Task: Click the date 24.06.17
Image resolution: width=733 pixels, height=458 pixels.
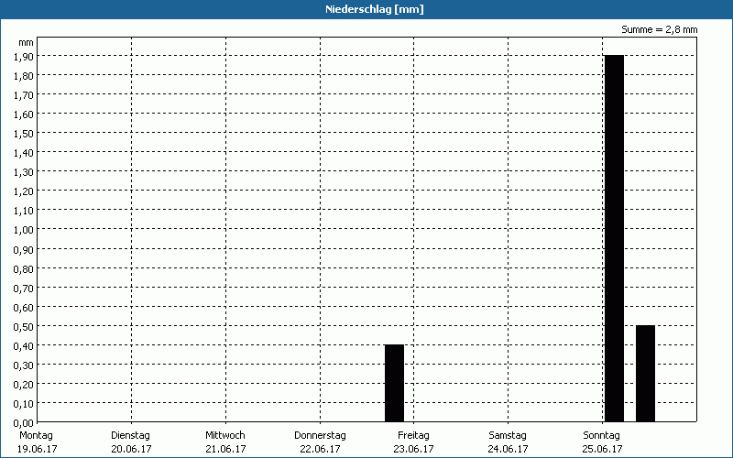Action: (508, 449)
